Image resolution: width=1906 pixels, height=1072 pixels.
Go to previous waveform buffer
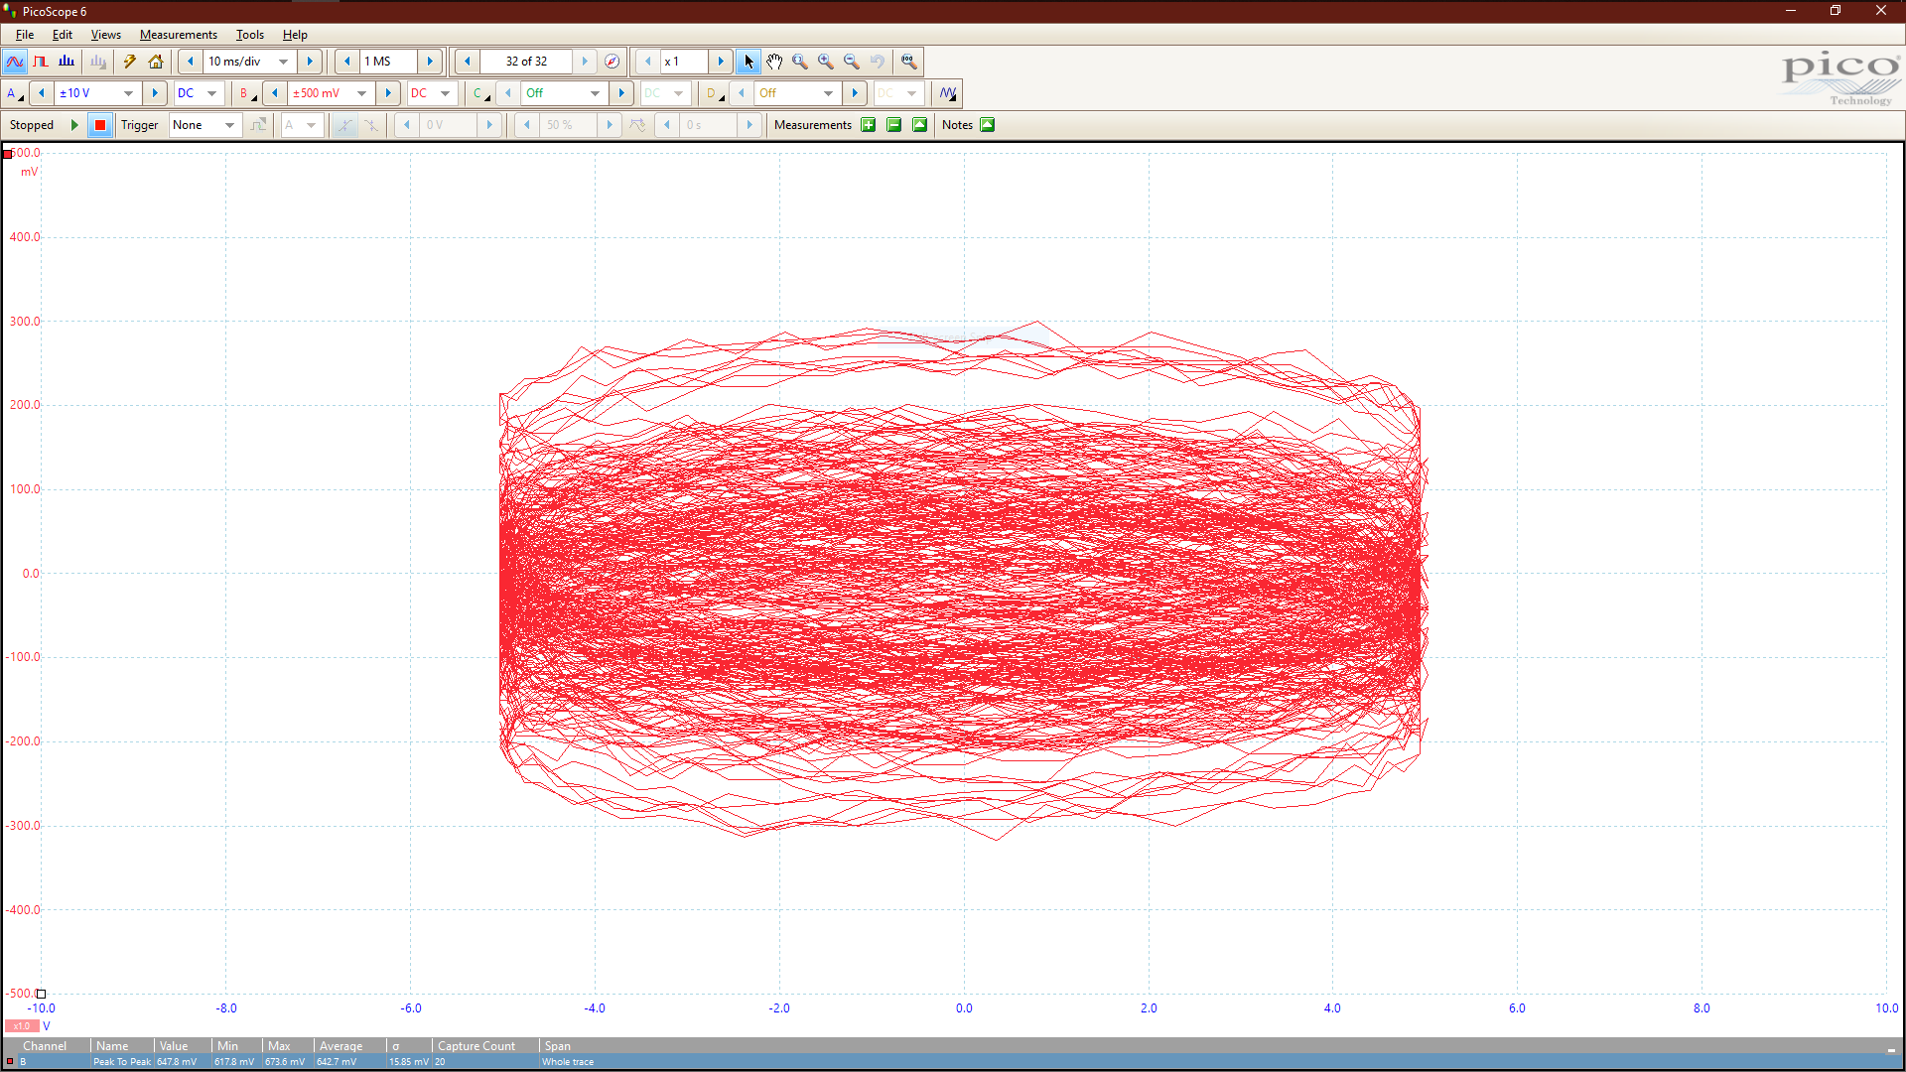coord(468,62)
